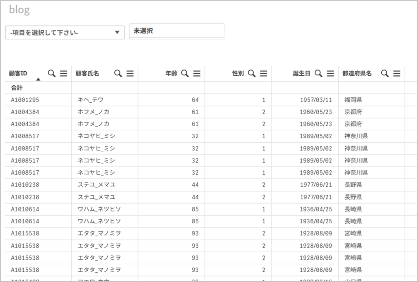Search the 年齢 column with magnifier icon

click(185, 73)
